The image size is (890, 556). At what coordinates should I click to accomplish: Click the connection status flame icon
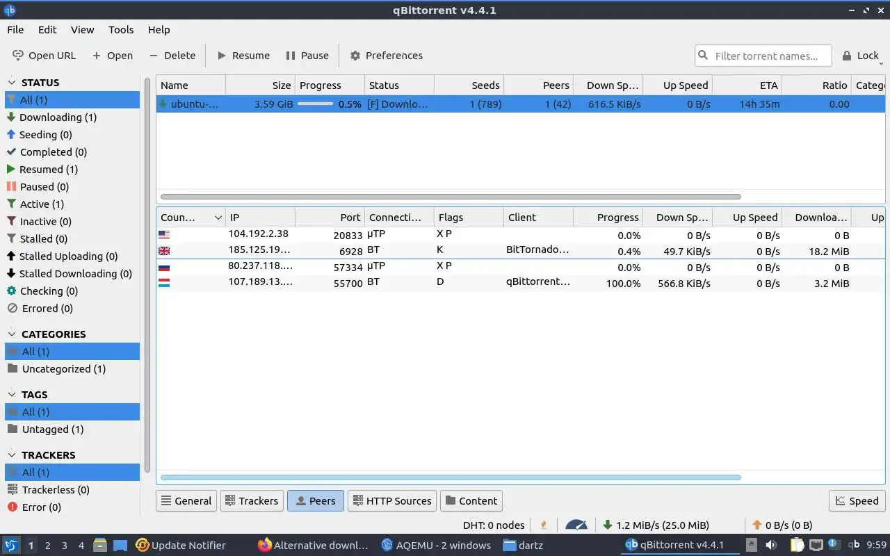pyautogui.click(x=544, y=525)
